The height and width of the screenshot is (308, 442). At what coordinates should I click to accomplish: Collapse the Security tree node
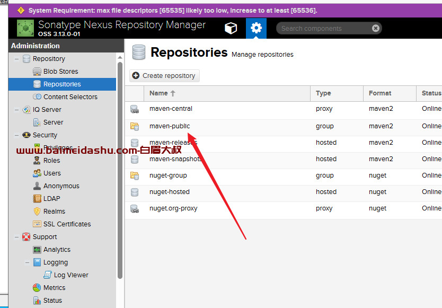(x=16, y=135)
